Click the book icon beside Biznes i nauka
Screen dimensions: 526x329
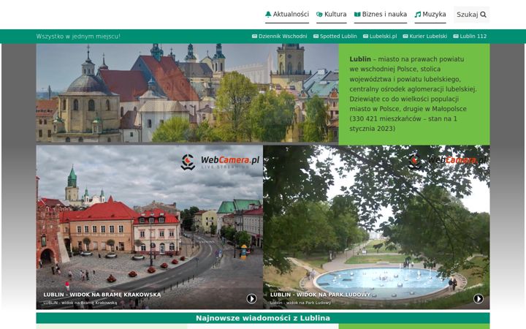tap(357, 15)
